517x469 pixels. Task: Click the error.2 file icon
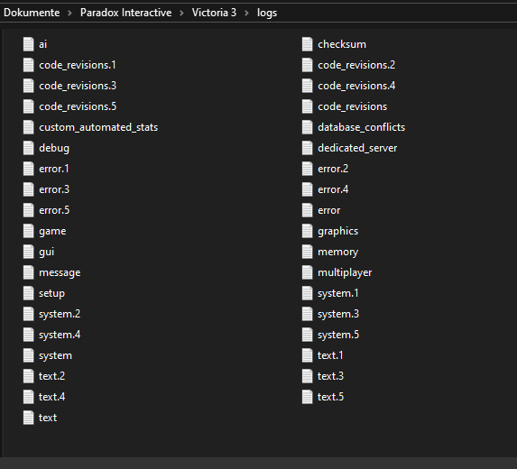pos(308,169)
